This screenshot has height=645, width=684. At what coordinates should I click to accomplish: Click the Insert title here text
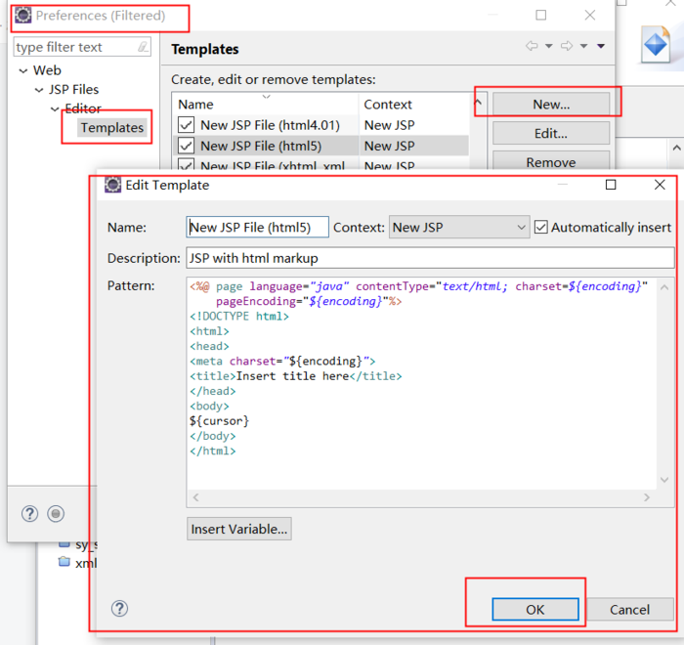[292, 375]
